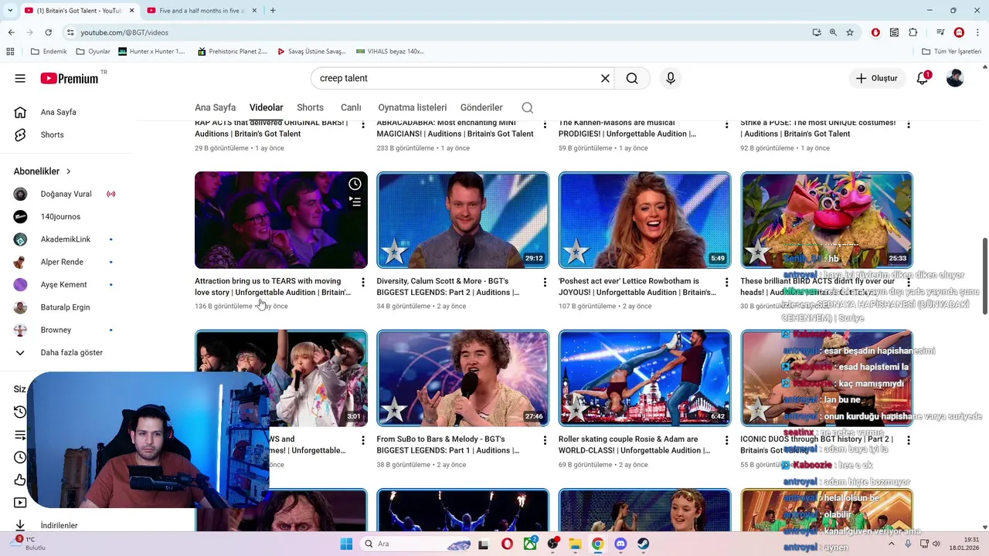Open Windows Start menu
Viewport: 989px width, 556px height.
pyautogui.click(x=345, y=544)
